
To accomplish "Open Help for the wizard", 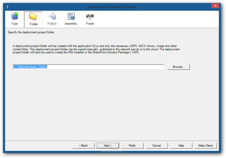I will coord(181,146).
